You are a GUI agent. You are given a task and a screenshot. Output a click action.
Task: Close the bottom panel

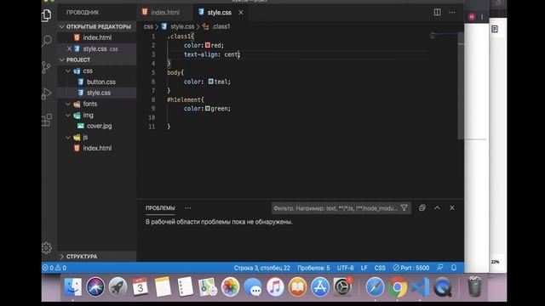point(452,207)
